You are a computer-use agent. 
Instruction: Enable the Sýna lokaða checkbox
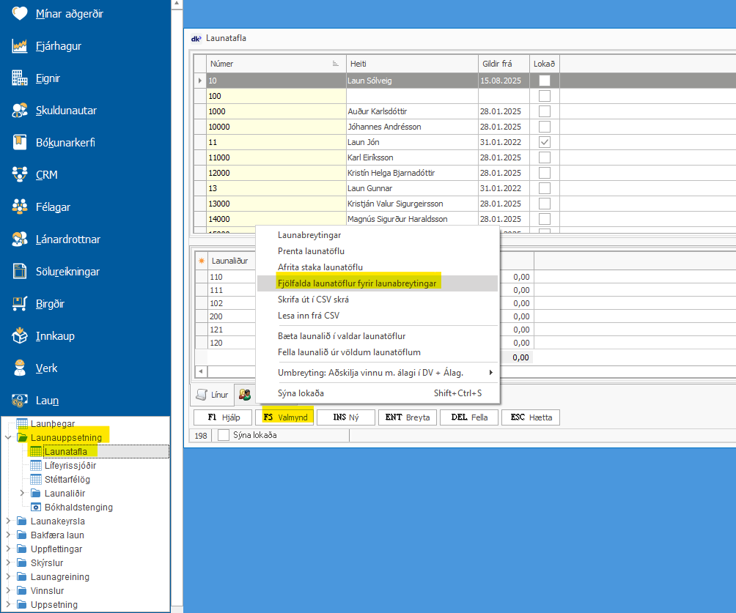224,435
